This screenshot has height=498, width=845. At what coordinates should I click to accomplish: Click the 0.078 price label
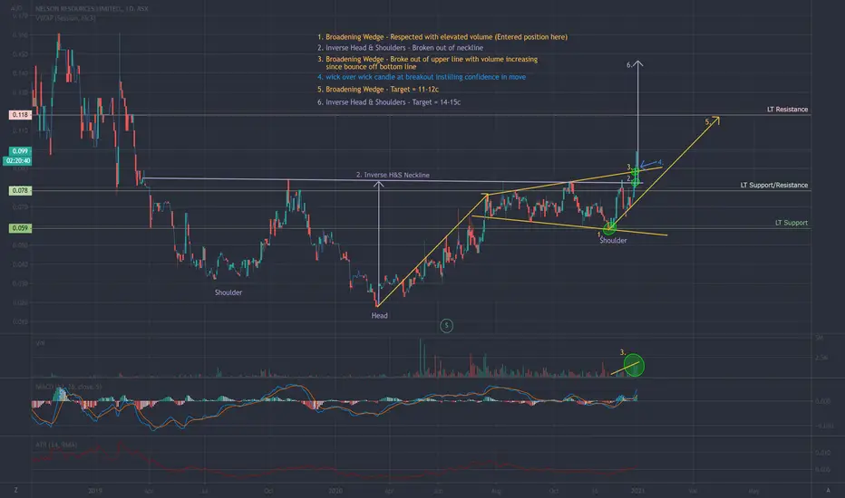point(21,190)
